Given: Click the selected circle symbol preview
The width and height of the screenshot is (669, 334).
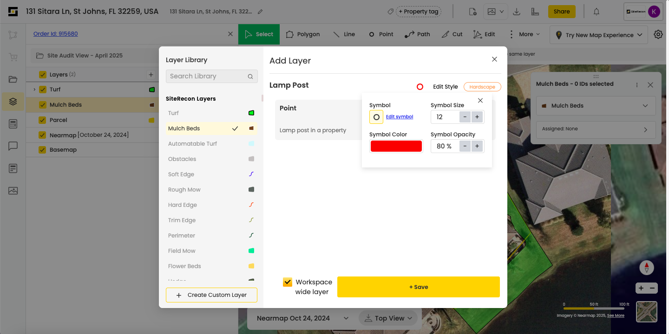Looking at the screenshot, I should pos(376,117).
